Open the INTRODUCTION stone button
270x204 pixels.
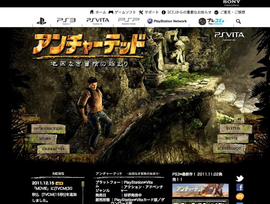coord(48,129)
